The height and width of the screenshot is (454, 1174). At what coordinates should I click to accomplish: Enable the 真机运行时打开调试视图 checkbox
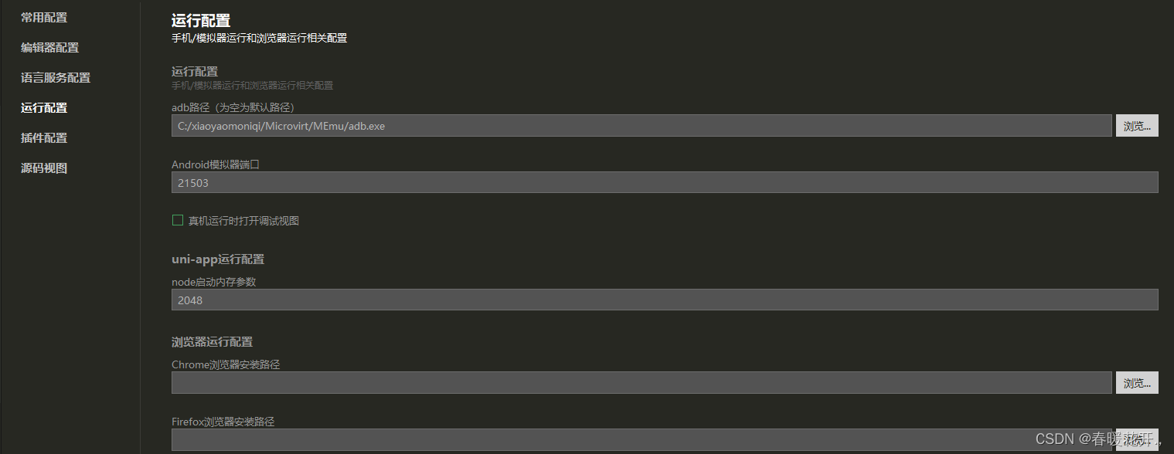click(x=178, y=221)
